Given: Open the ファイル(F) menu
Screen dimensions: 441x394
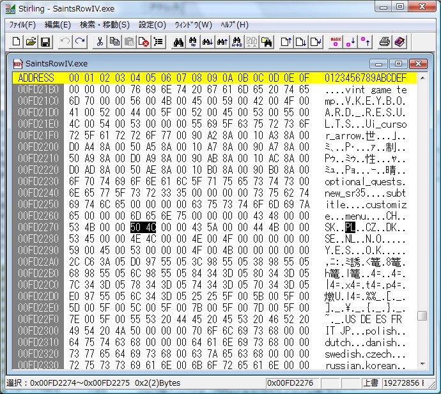Looking at the screenshot, I should click(x=22, y=25).
